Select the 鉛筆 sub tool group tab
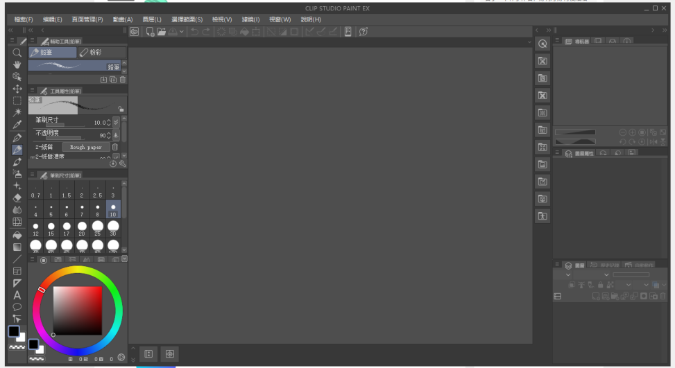 pos(53,53)
